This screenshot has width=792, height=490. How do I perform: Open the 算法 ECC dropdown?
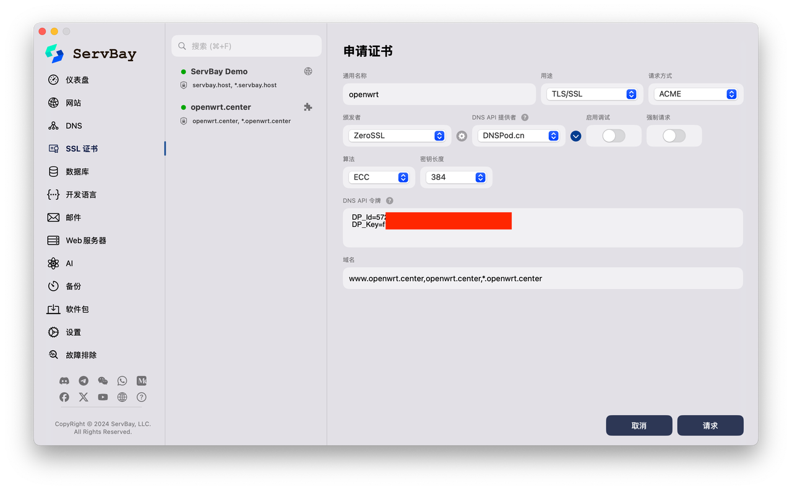(x=379, y=177)
